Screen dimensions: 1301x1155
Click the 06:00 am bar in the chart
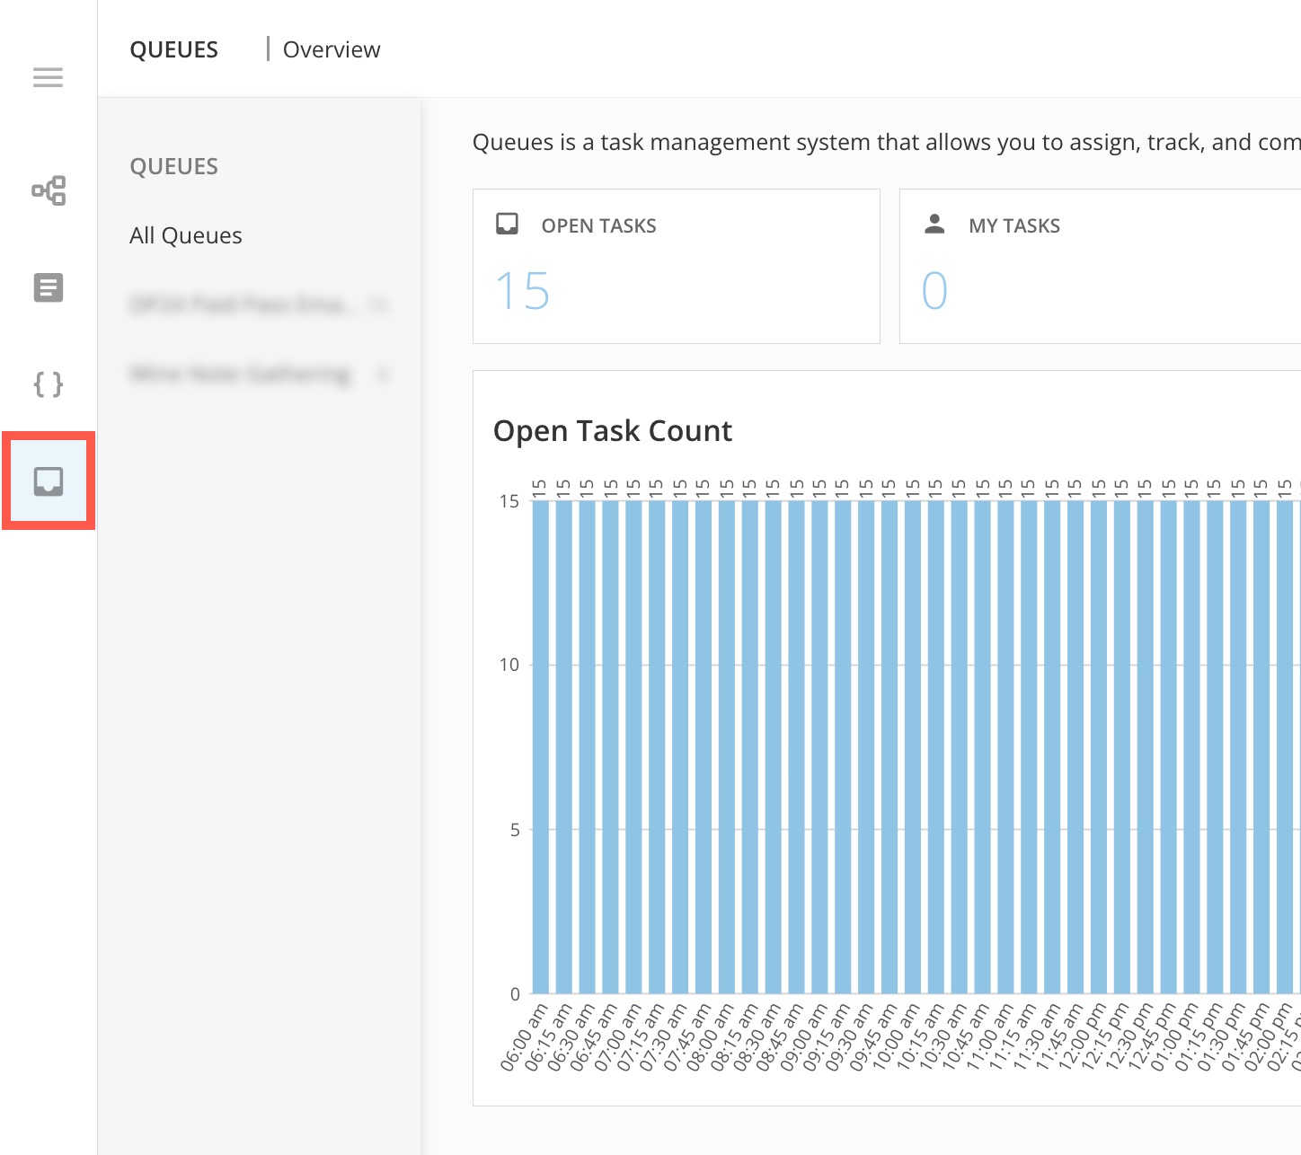[541, 745]
